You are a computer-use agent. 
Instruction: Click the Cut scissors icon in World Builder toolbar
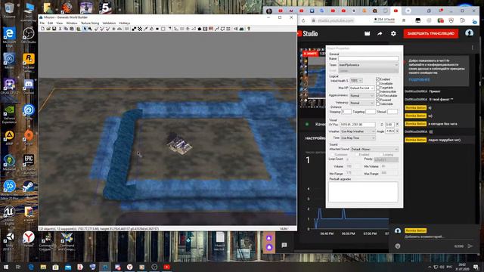pyautogui.click(x=60, y=29)
